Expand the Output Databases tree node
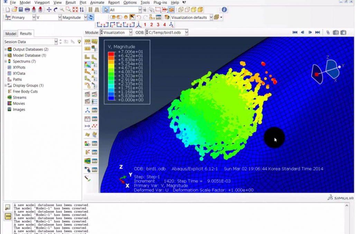 (x=6, y=49)
